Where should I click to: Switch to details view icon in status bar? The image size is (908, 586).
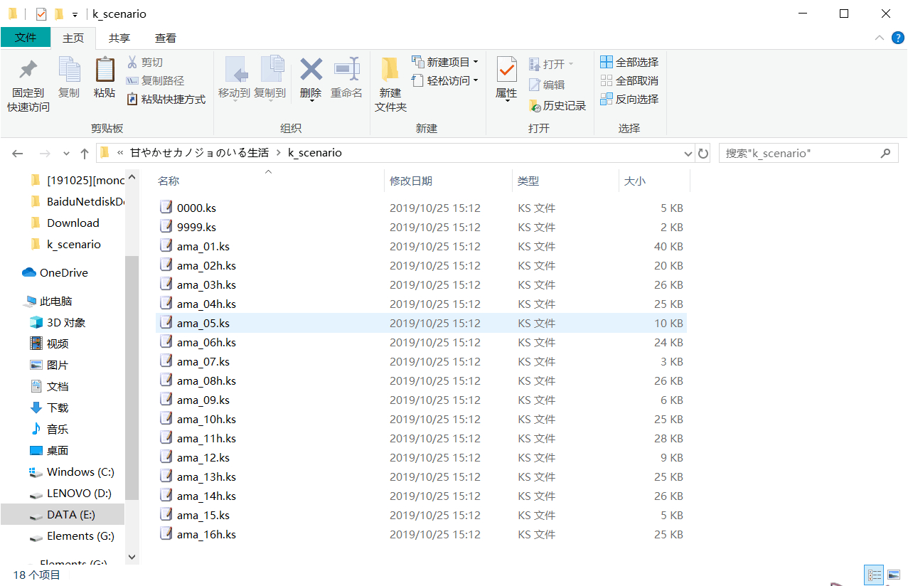pyautogui.click(x=874, y=575)
